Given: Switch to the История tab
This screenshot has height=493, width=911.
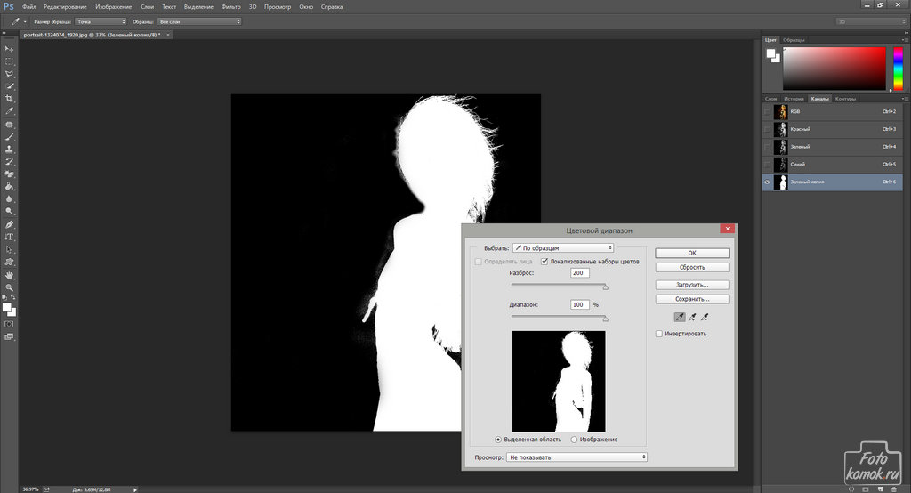Looking at the screenshot, I should pyautogui.click(x=794, y=99).
